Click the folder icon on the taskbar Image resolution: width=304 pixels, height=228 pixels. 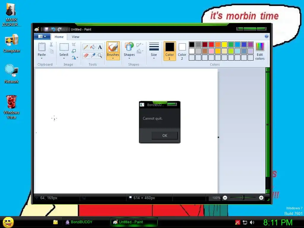pyautogui.click(x=56, y=222)
